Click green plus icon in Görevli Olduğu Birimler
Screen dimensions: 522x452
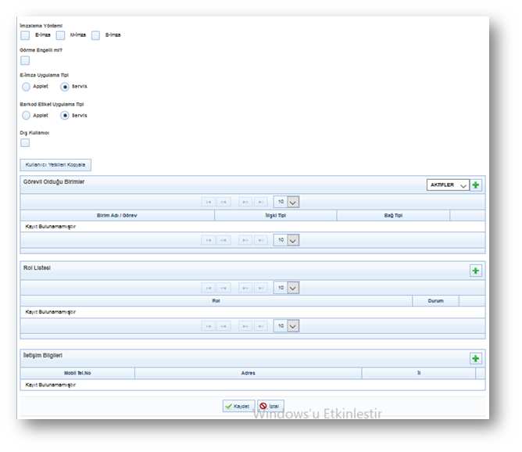tap(476, 185)
